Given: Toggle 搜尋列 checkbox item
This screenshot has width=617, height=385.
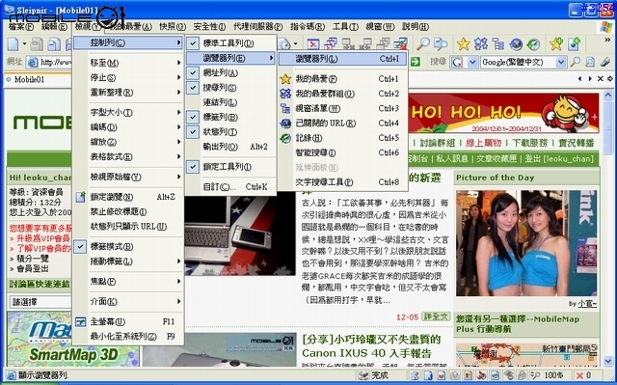Looking at the screenshot, I should point(229,88).
